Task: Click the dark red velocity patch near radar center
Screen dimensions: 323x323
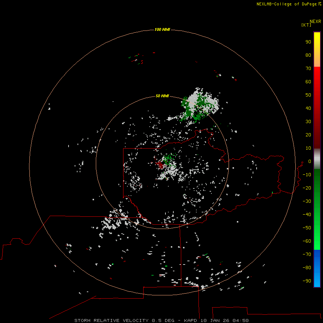Action: coord(160,165)
